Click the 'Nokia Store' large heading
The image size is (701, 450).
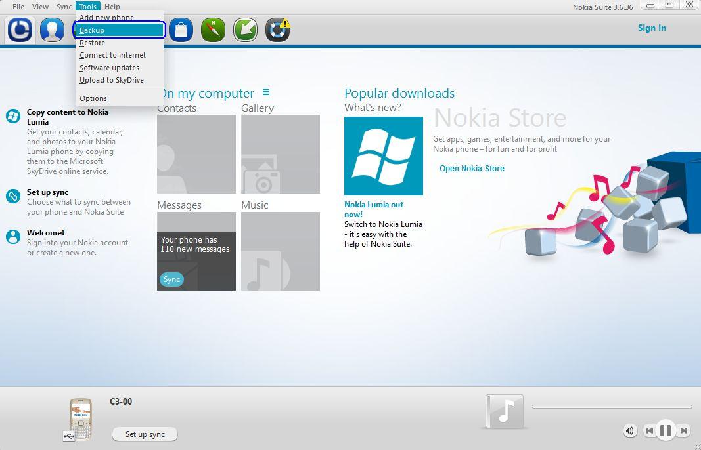tap(500, 118)
